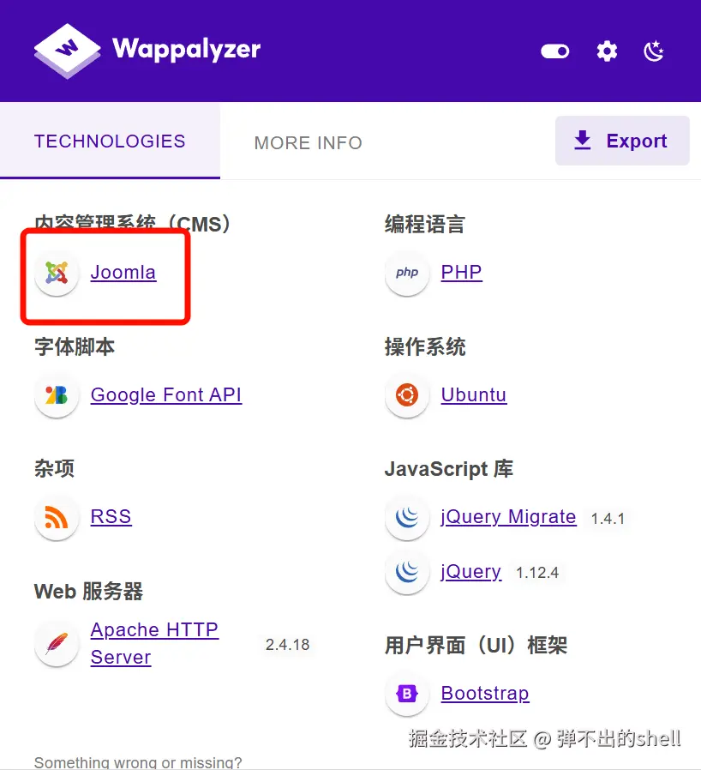This screenshot has width=701, height=770.
Task: Click the 杂项 category heading
Action: pos(54,468)
